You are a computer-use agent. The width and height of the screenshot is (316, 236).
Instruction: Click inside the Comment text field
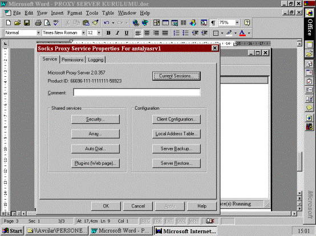[137, 92]
